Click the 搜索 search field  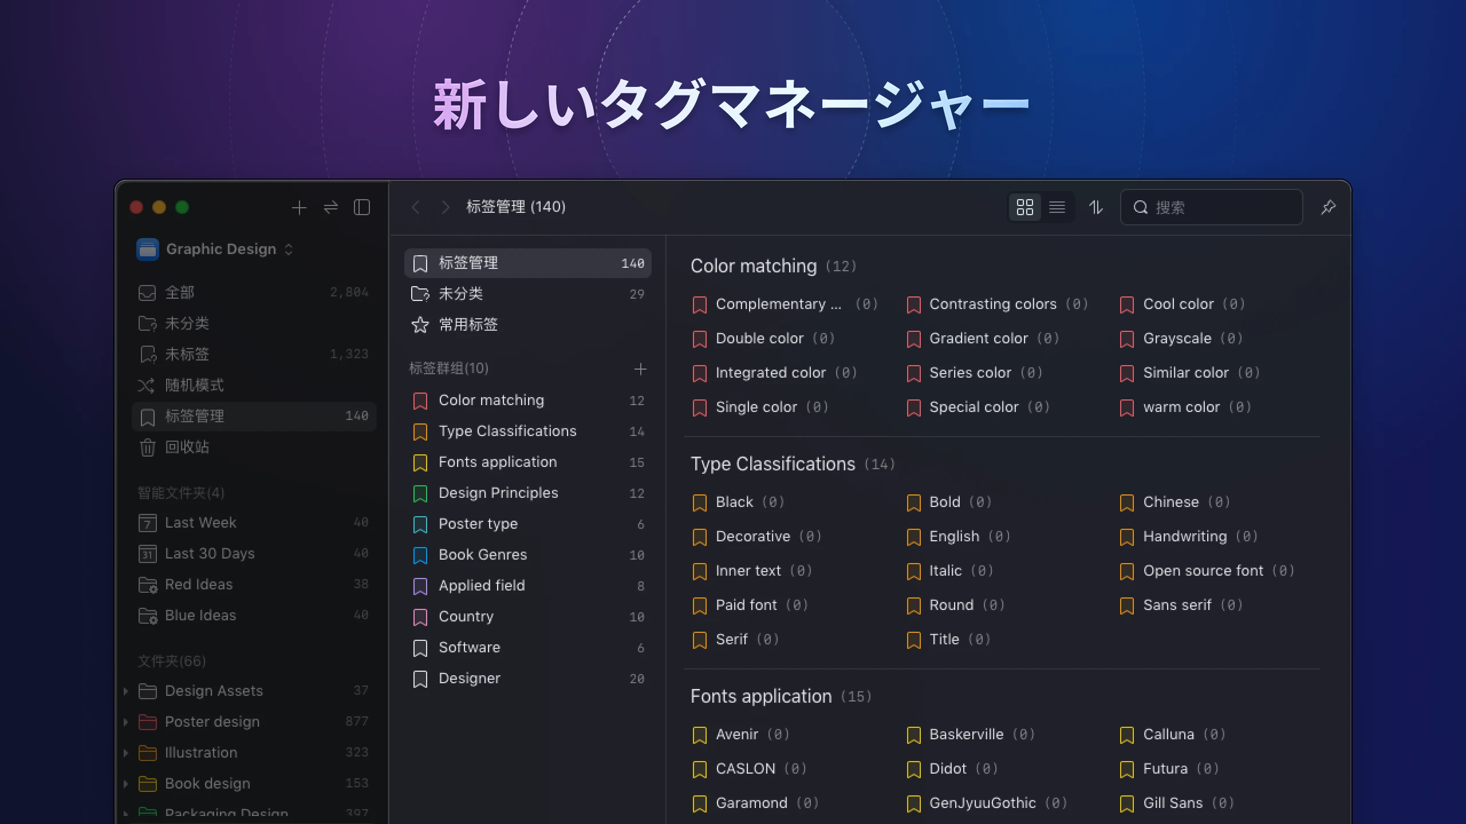click(x=1211, y=207)
